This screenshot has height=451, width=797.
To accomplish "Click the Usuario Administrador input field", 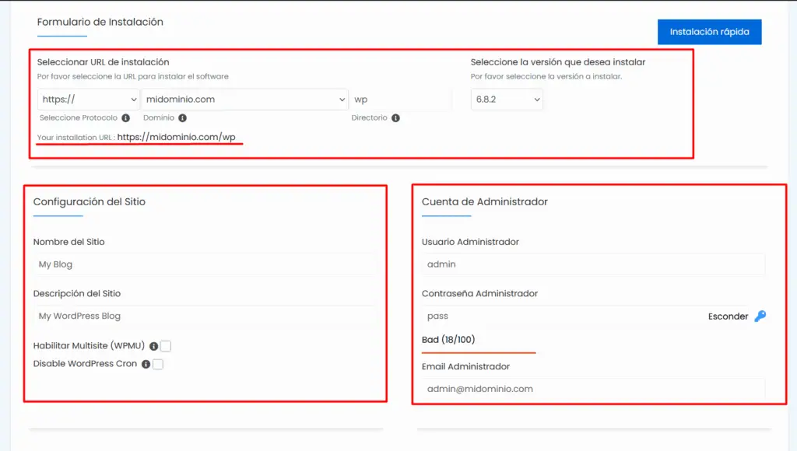I will pyautogui.click(x=593, y=264).
